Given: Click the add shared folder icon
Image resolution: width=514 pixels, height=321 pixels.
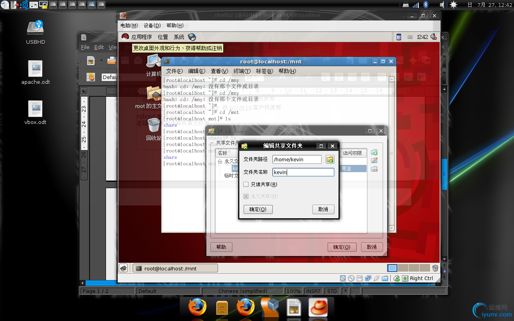Looking at the screenshot, I should pos(374,152).
